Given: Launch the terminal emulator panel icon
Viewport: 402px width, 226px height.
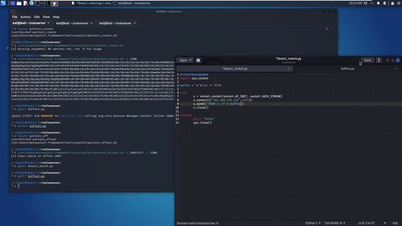Looking at the screenshot, I should click(x=38, y=3).
